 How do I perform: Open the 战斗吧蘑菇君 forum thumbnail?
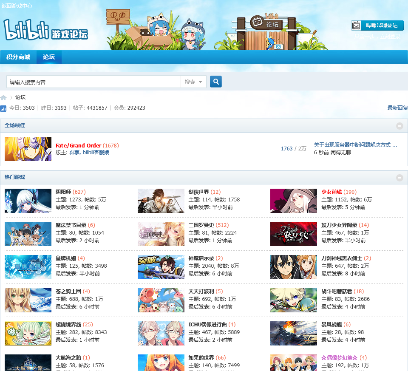point(294,300)
